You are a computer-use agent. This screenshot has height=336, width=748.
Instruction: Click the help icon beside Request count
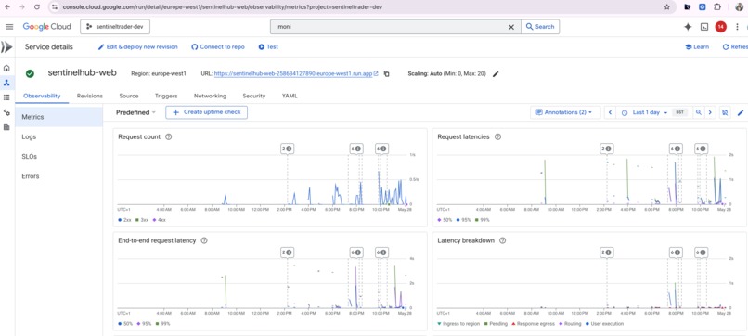pyautogui.click(x=168, y=136)
